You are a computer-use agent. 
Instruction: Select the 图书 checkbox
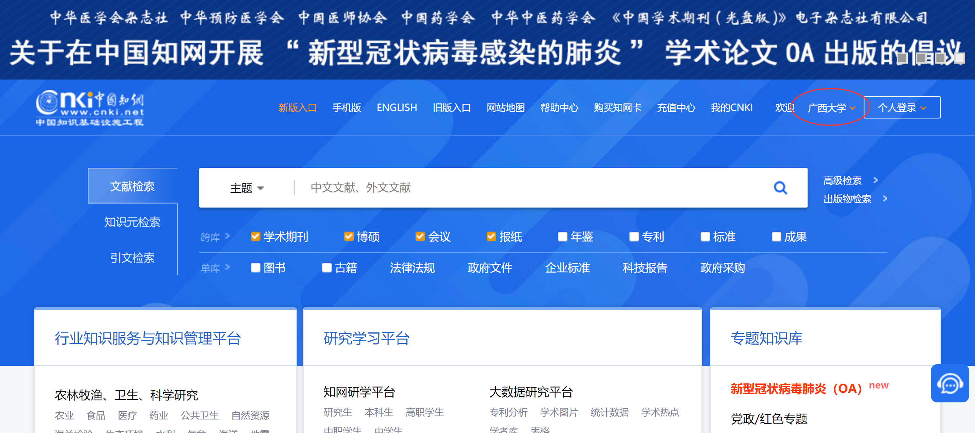(255, 268)
